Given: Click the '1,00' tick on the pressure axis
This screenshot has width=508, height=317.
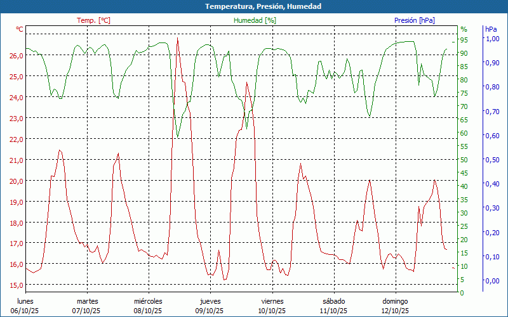Looking at the screenshot, I should [492, 39].
